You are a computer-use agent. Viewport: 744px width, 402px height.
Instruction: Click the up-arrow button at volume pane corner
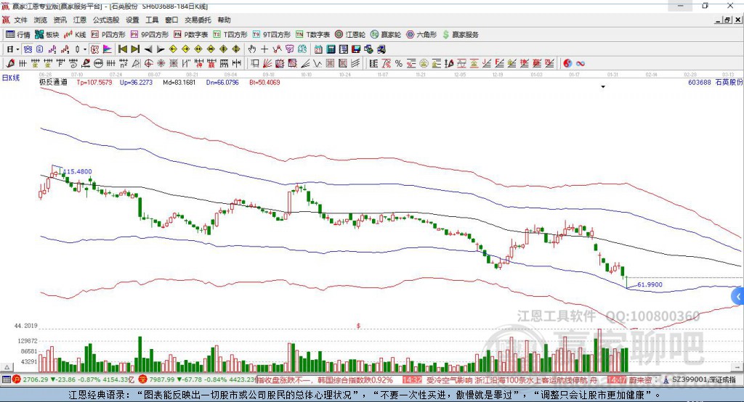coord(7,367)
